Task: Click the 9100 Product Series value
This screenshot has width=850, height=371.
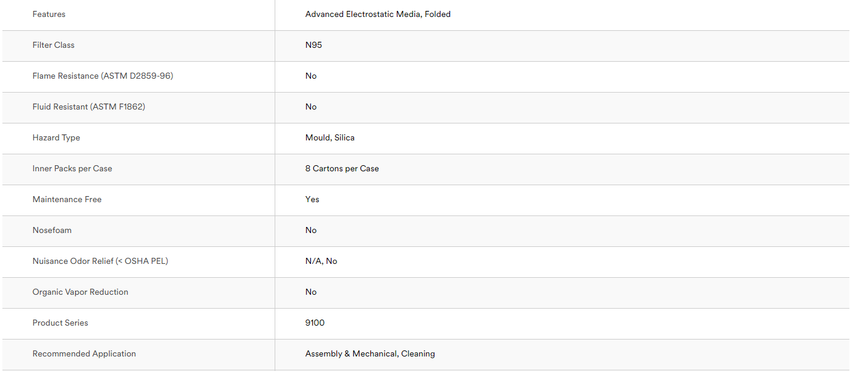Action: 315,323
